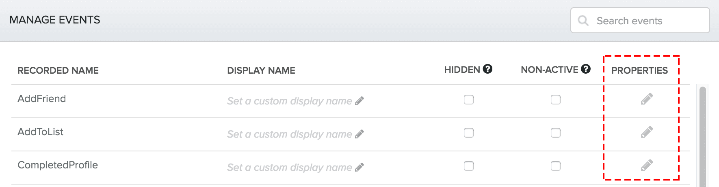719x187 pixels.
Task: Mark AddToList as Non-Active
Action: pyautogui.click(x=555, y=133)
